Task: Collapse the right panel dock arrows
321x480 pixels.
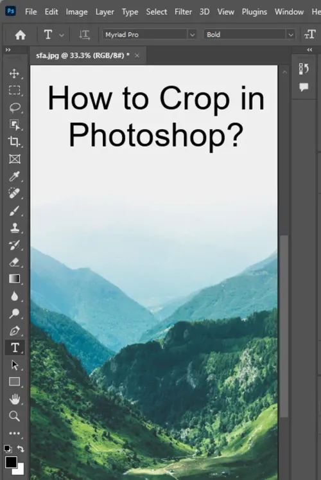Action: coord(309,49)
